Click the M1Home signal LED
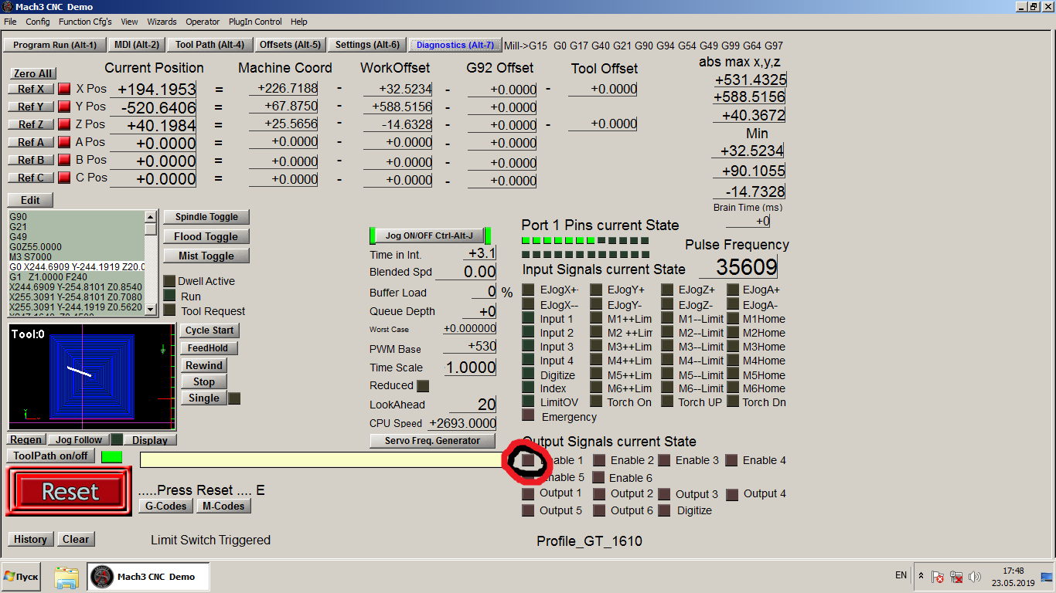This screenshot has width=1056, height=593. (731, 318)
